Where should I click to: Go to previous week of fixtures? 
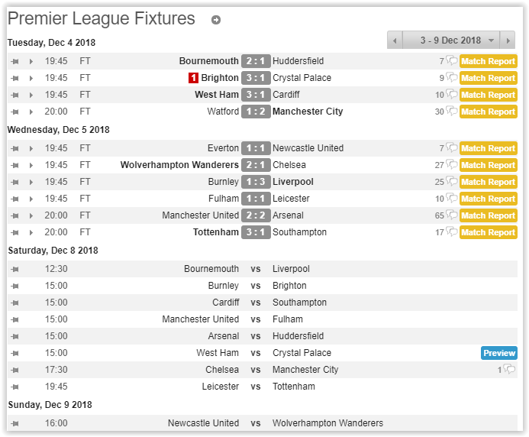[x=395, y=40]
